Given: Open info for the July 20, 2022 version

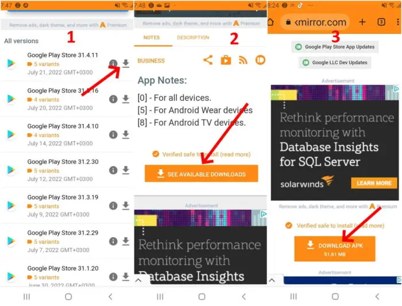Looking at the screenshot, I should click(x=113, y=99).
